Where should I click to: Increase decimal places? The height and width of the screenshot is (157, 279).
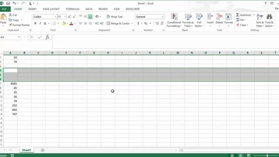(157, 23)
